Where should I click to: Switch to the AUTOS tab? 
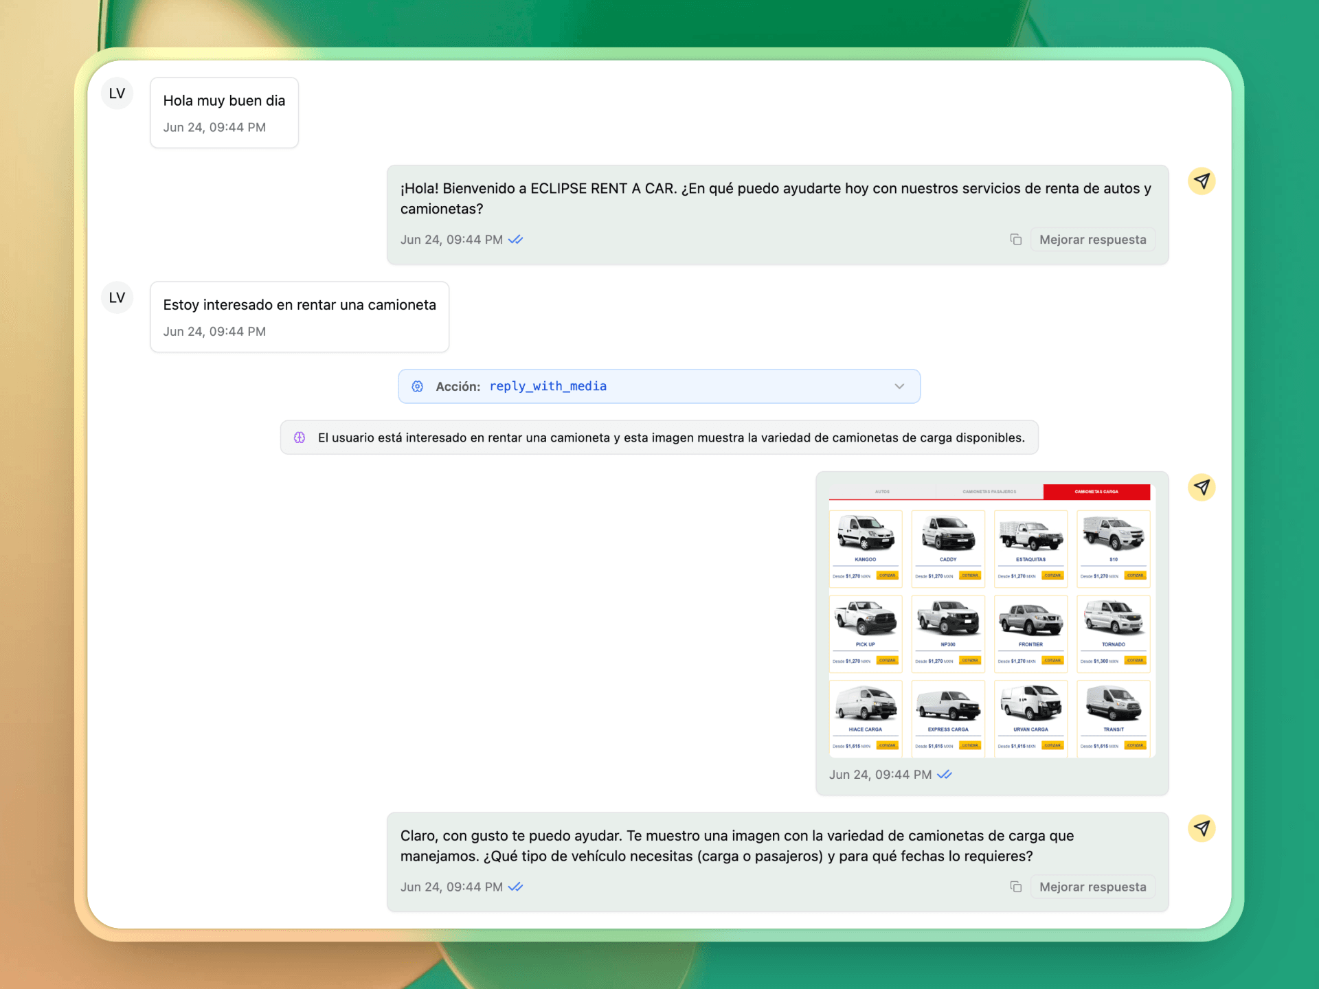(881, 491)
